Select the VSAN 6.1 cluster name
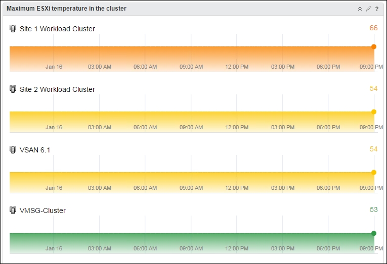Screen dimensions: 387x264 click(x=35, y=150)
